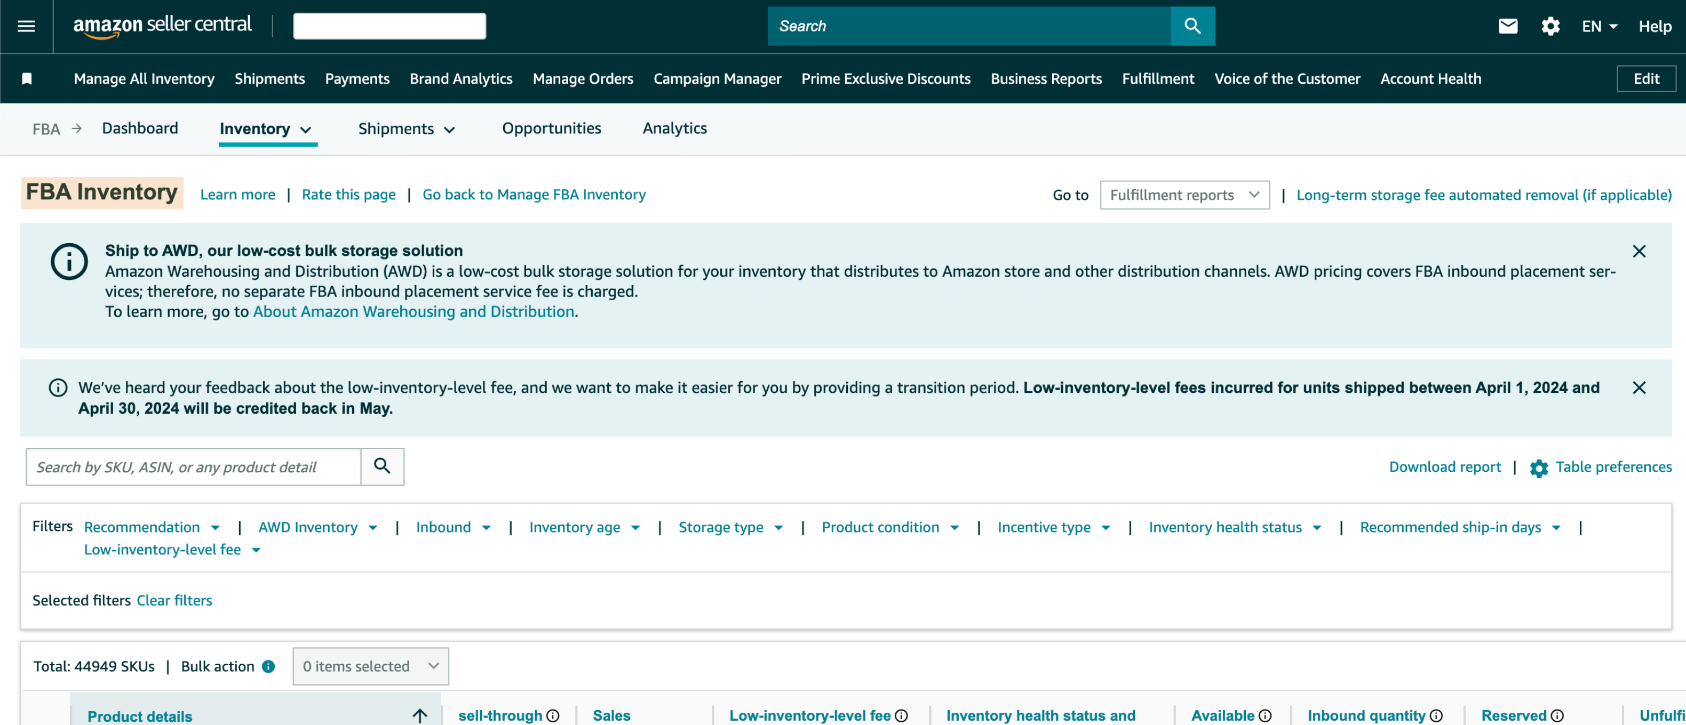1686x725 pixels.
Task: Click the Reserved column info icon
Action: 1557,716
